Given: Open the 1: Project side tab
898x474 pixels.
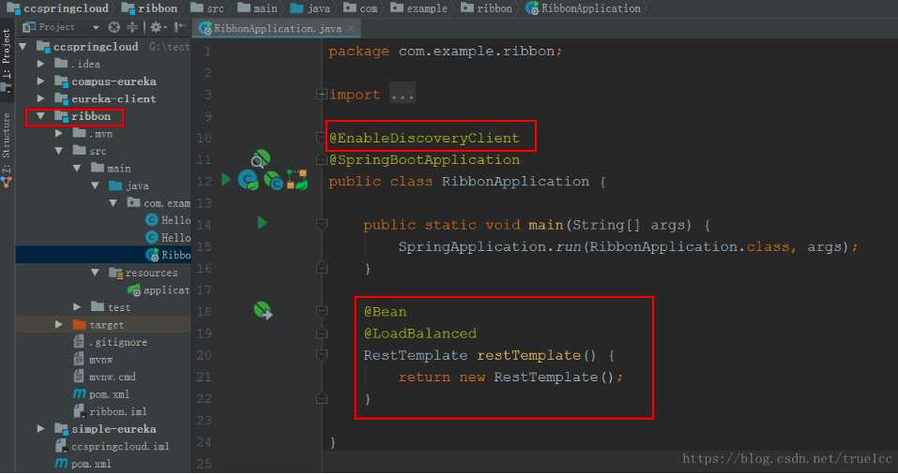Looking at the screenshot, I should tap(7, 59).
